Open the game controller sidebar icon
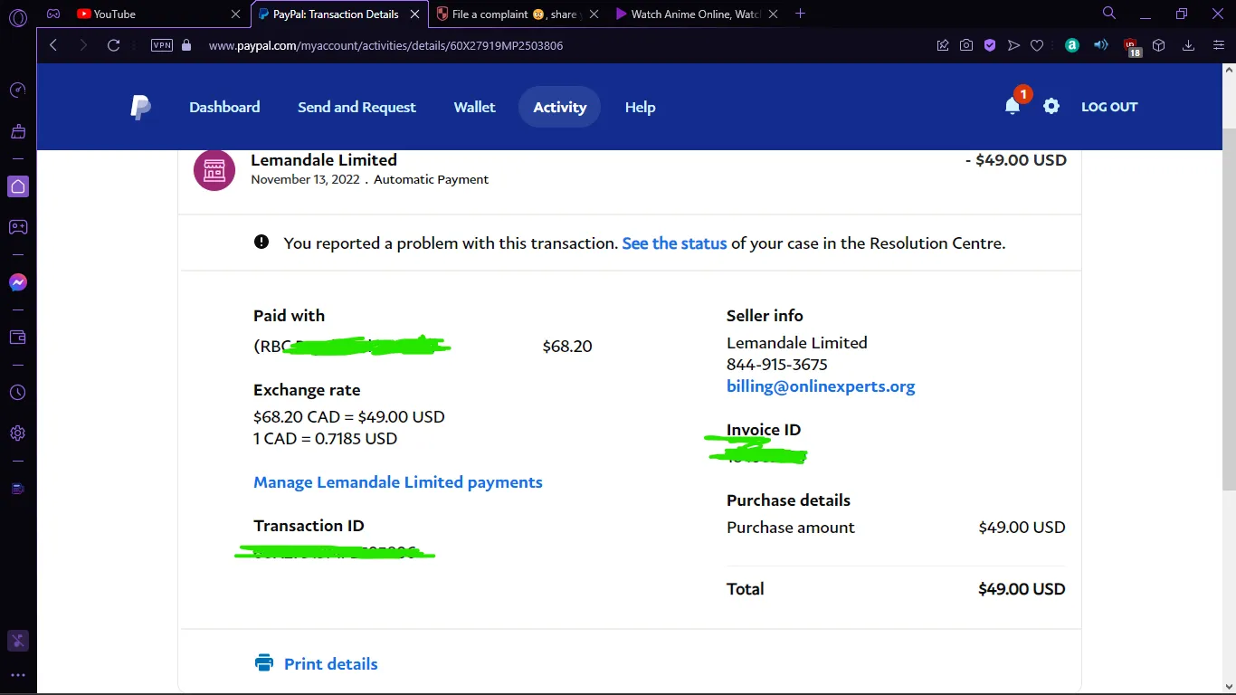The height and width of the screenshot is (695, 1236). coord(18,227)
